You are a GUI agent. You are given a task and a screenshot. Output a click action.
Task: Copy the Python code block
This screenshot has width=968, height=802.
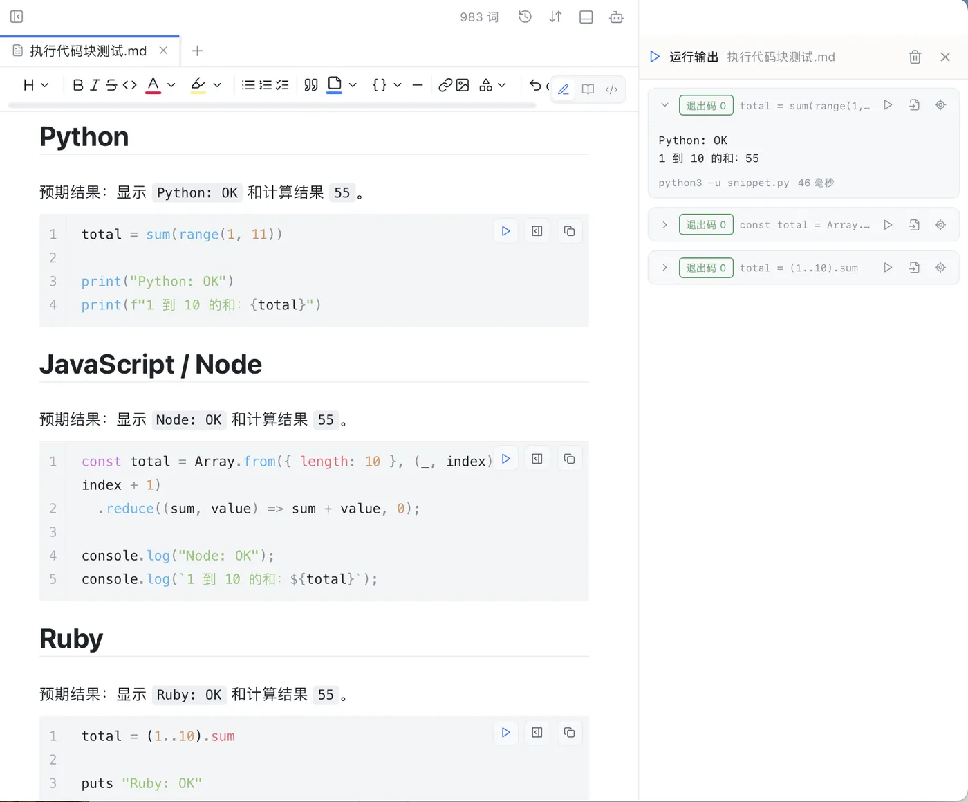569,231
